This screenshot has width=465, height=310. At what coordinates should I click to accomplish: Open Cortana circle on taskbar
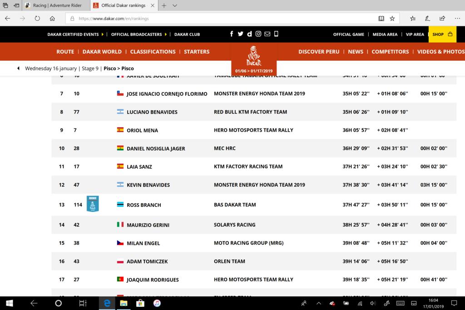59,303
